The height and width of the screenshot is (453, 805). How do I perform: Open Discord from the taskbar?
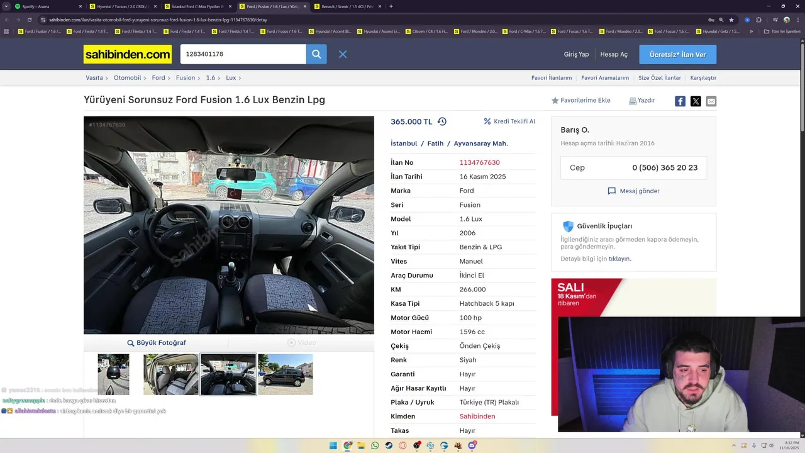(x=472, y=445)
